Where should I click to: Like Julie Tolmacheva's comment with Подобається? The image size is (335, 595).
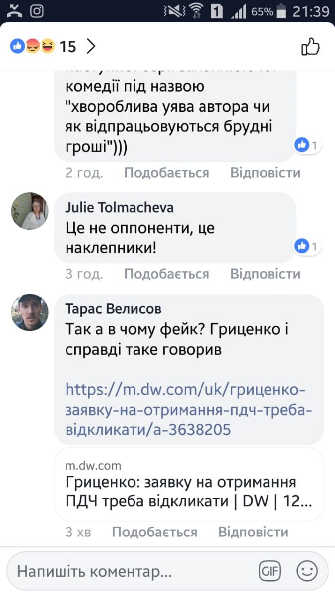[166, 274]
